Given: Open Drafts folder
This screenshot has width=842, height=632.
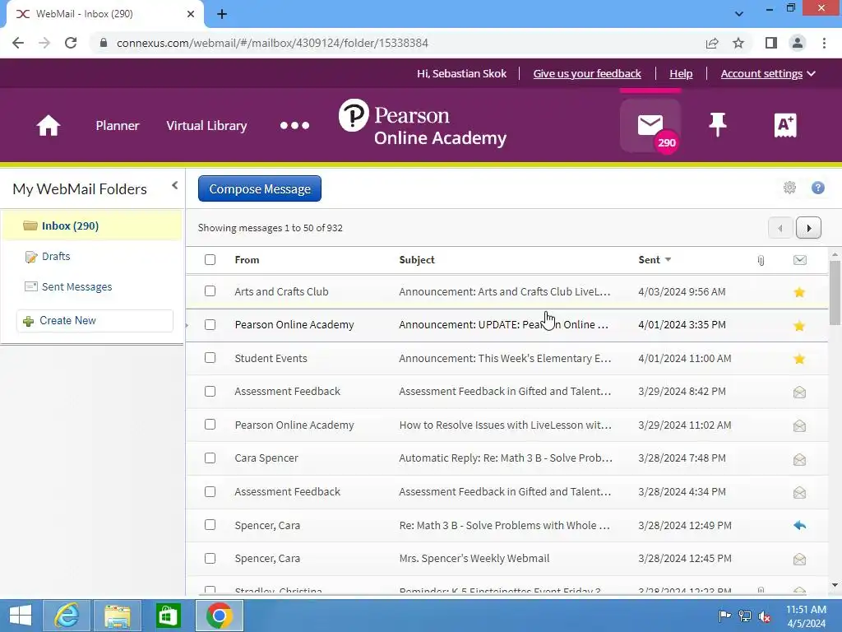Looking at the screenshot, I should [x=56, y=257].
